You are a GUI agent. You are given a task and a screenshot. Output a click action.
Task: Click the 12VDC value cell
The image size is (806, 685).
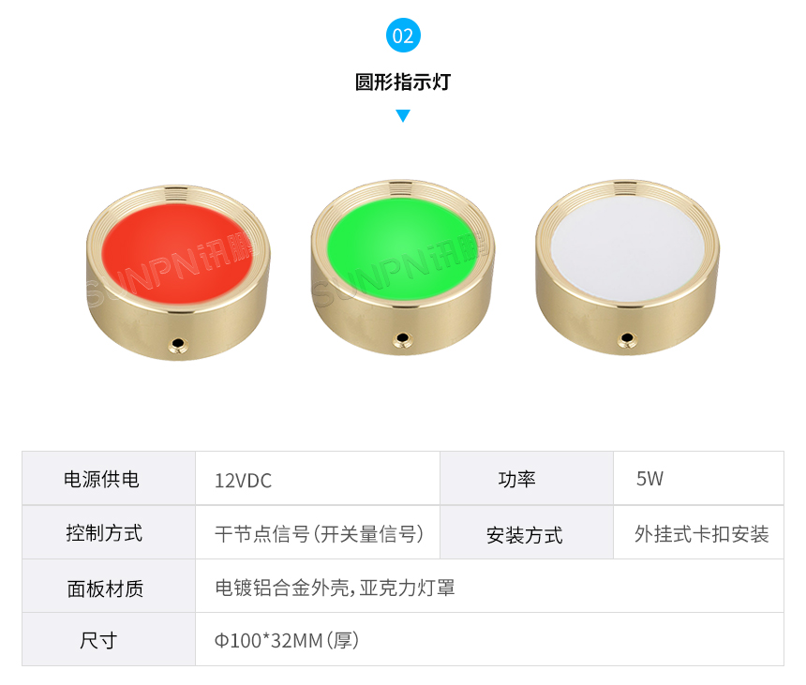tap(318, 479)
